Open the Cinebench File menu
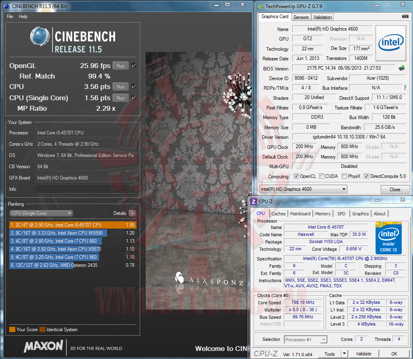This screenshot has width=413, height=359. (x=10, y=17)
